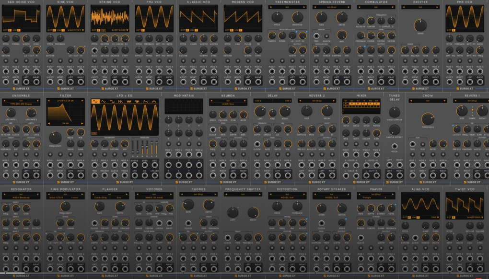Viewport: 489px width, 279px height.
Task: Click Flanger Combs Only selector
Action: point(101,198)
